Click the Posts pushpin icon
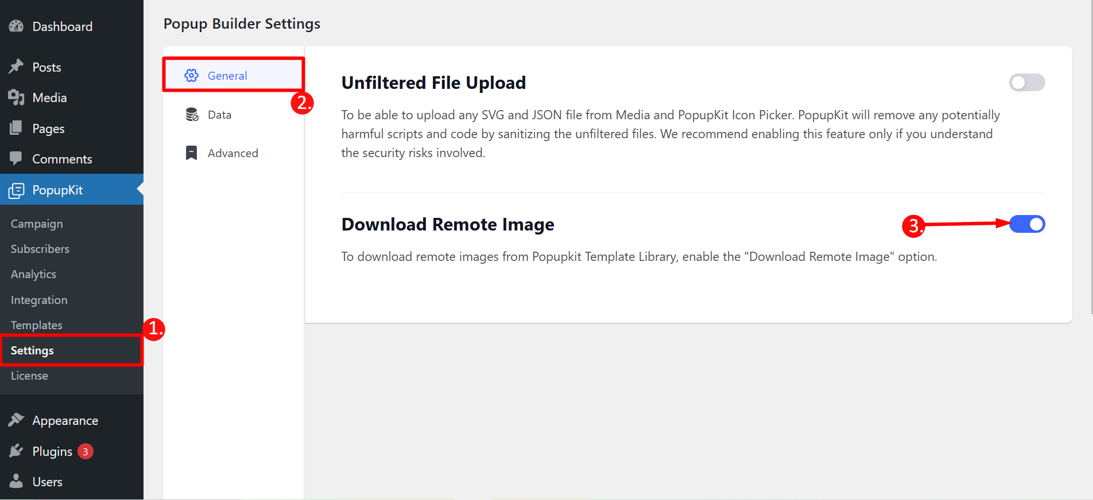Viewport: 1093px width, 500px height. 16,67
